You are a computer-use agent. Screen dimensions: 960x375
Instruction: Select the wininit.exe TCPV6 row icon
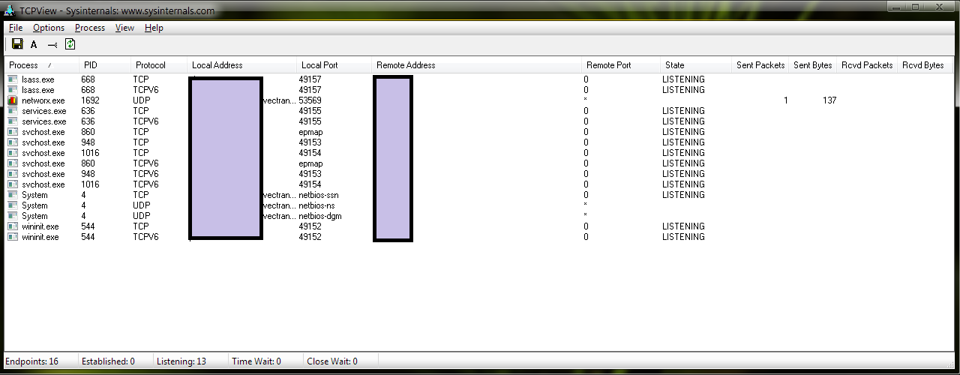coord(13,237)
